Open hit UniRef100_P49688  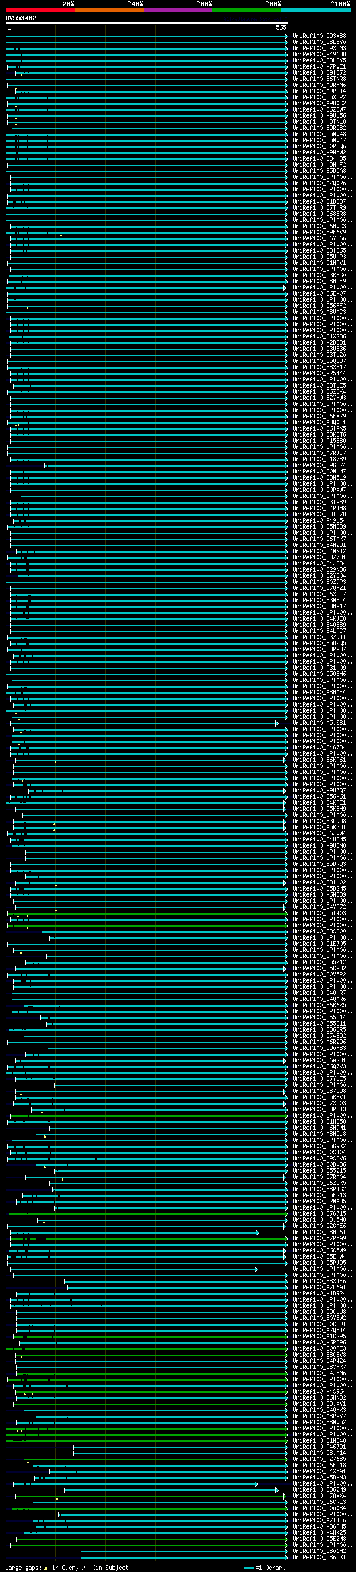[x=319, y=54]
